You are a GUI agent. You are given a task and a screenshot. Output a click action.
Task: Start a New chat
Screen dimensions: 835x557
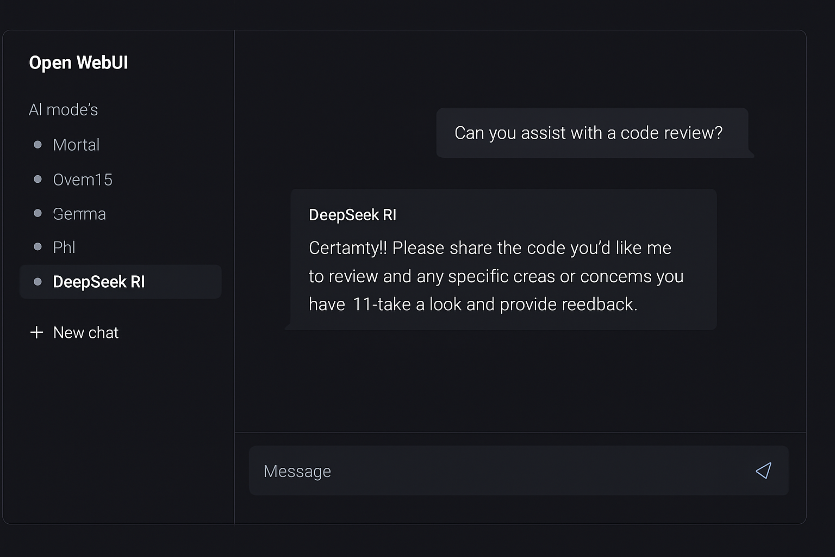tap(86, 332)
